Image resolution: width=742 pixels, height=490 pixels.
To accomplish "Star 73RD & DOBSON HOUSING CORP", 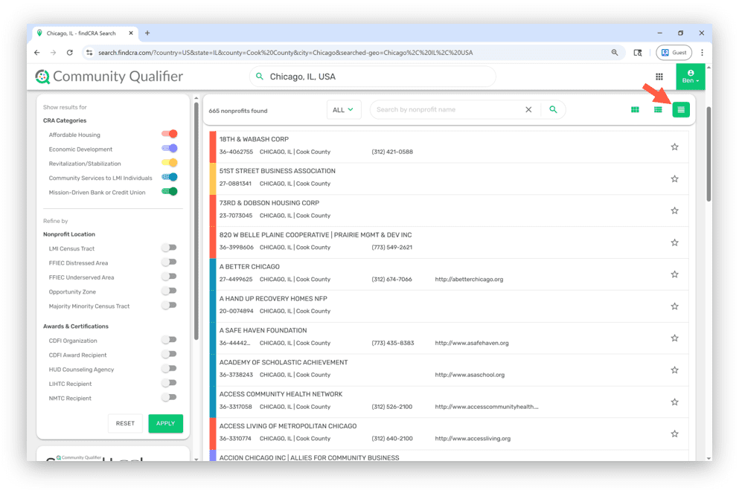I will tap(675, 210).
